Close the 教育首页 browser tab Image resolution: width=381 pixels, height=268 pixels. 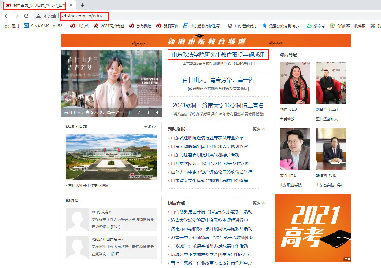click(71, 5)
